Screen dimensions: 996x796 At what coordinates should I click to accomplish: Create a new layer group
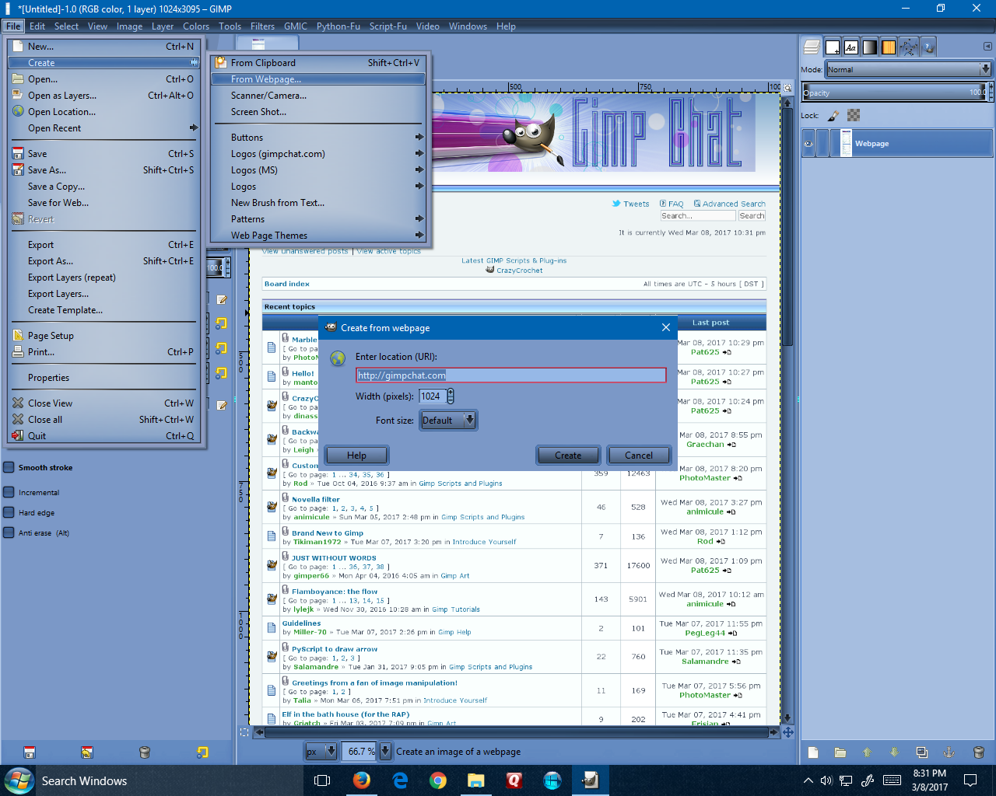[840, 752]
